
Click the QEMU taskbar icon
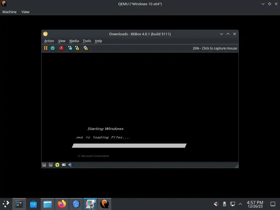pos(104,204)
